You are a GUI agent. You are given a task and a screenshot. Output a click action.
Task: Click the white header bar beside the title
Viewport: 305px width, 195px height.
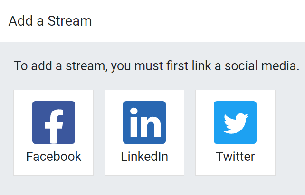coord(200,21)
